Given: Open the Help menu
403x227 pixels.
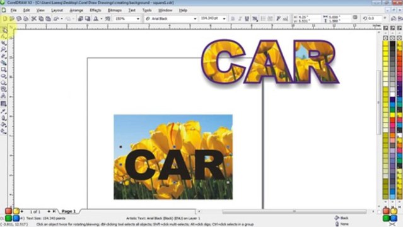Looking at the screenshot, I should click(x=183, y=10).
